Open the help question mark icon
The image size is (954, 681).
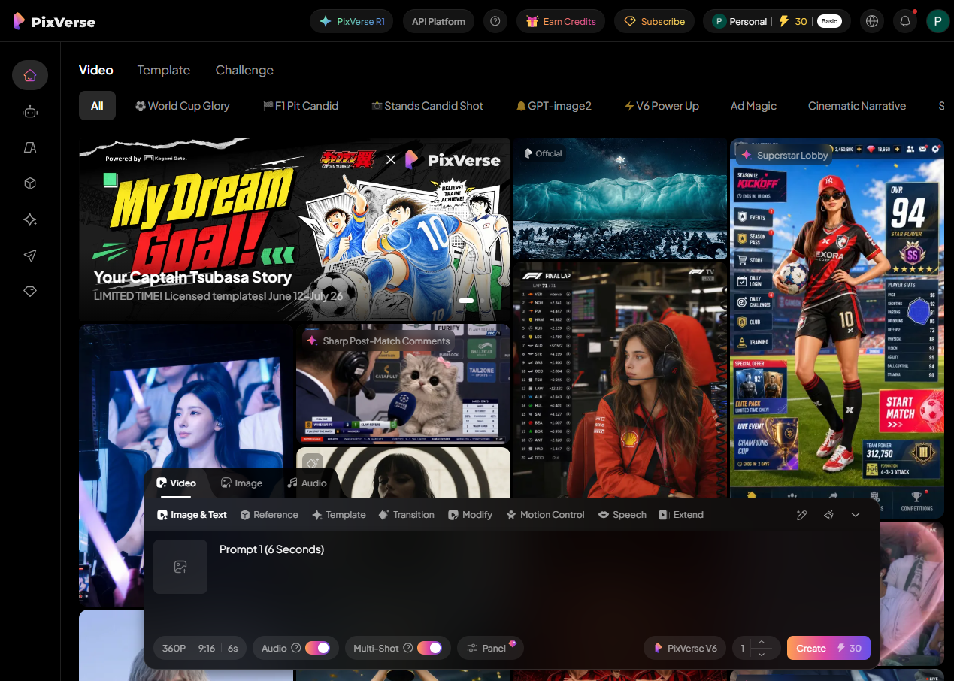495,21
